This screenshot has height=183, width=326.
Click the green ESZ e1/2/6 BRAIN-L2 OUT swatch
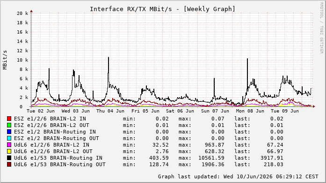pos(9,125)
